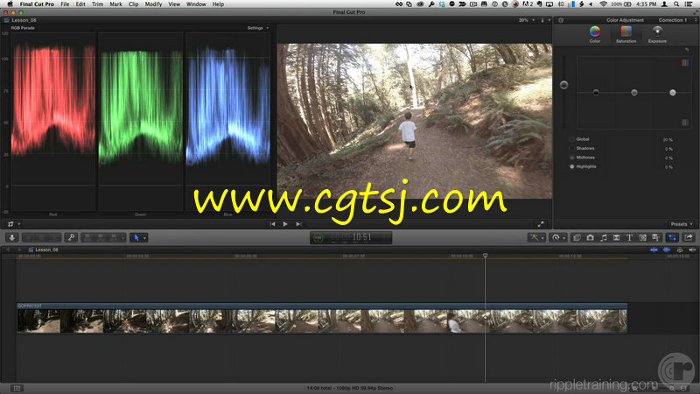Toggle the Timeline Index button bottom-left
The height and width of the screenshot is (394, 700).
tap(17, 389)
